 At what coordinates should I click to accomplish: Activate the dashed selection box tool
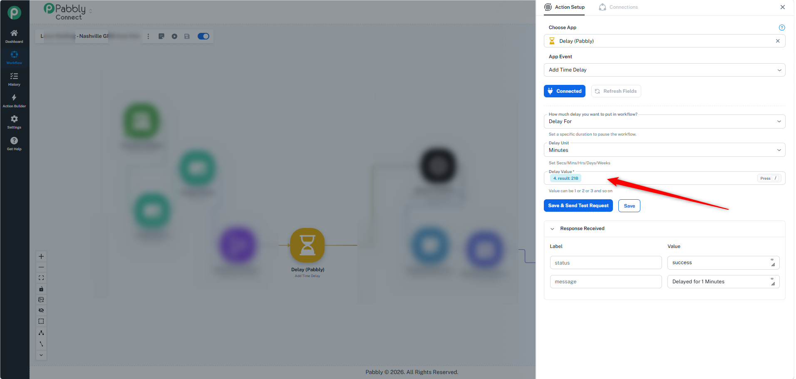click(41, 321)
